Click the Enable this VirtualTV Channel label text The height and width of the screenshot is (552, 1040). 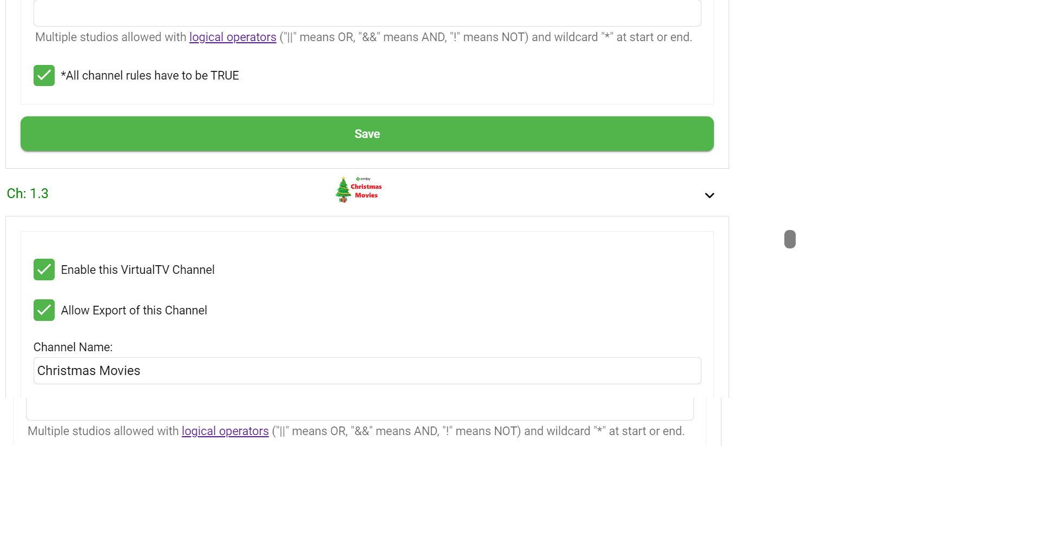tap(138, 270)
